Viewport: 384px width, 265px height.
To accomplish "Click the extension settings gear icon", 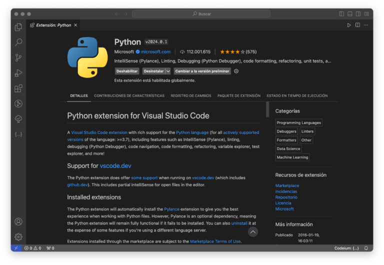I will [x=236, y=71].
